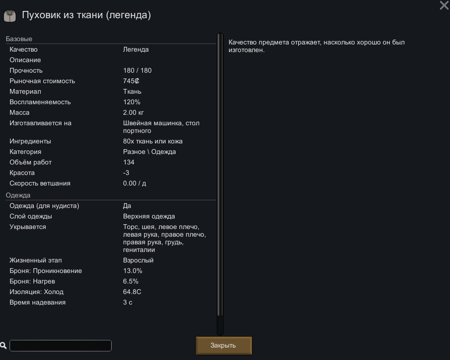Select the Воспламеняемость 120% row
Screen dimensions: 450x360
click(x=111, y=102)
